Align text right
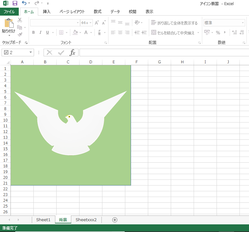Viewport: 249px width, 232px height. coord(127,32)
